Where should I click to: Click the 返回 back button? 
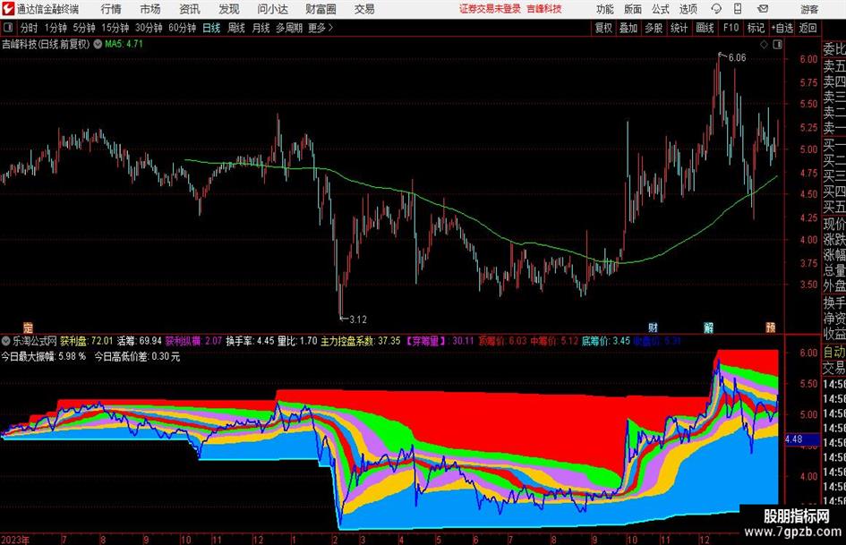[808, 28]
